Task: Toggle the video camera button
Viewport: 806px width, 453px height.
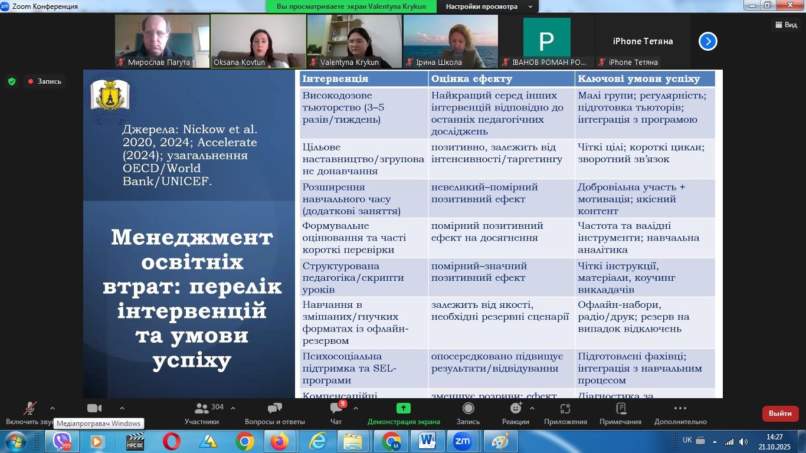Action: (94, 408)
